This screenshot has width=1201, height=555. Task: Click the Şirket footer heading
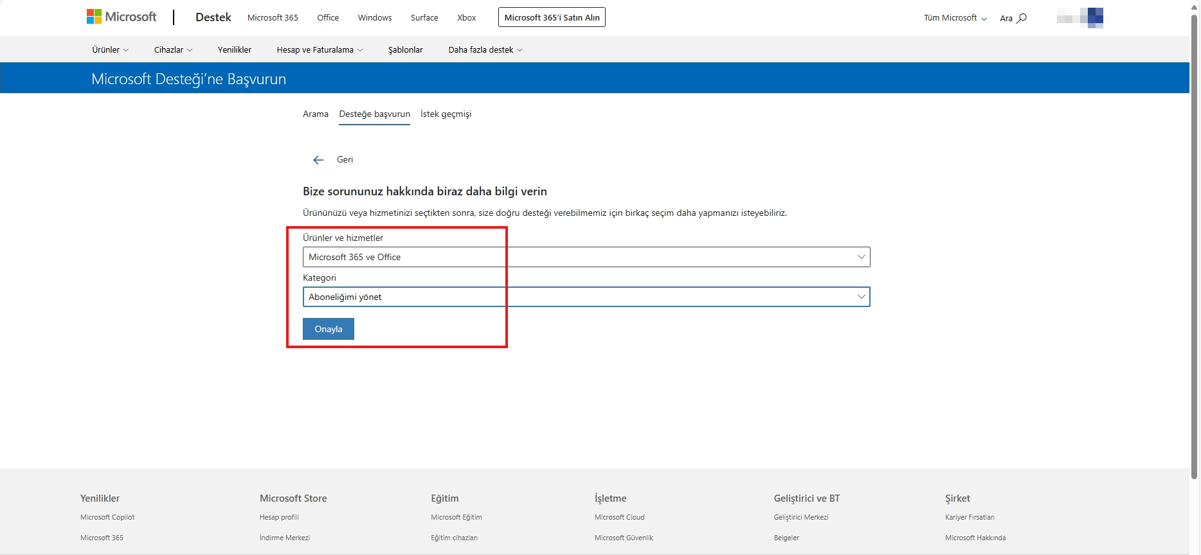[957, 498]
